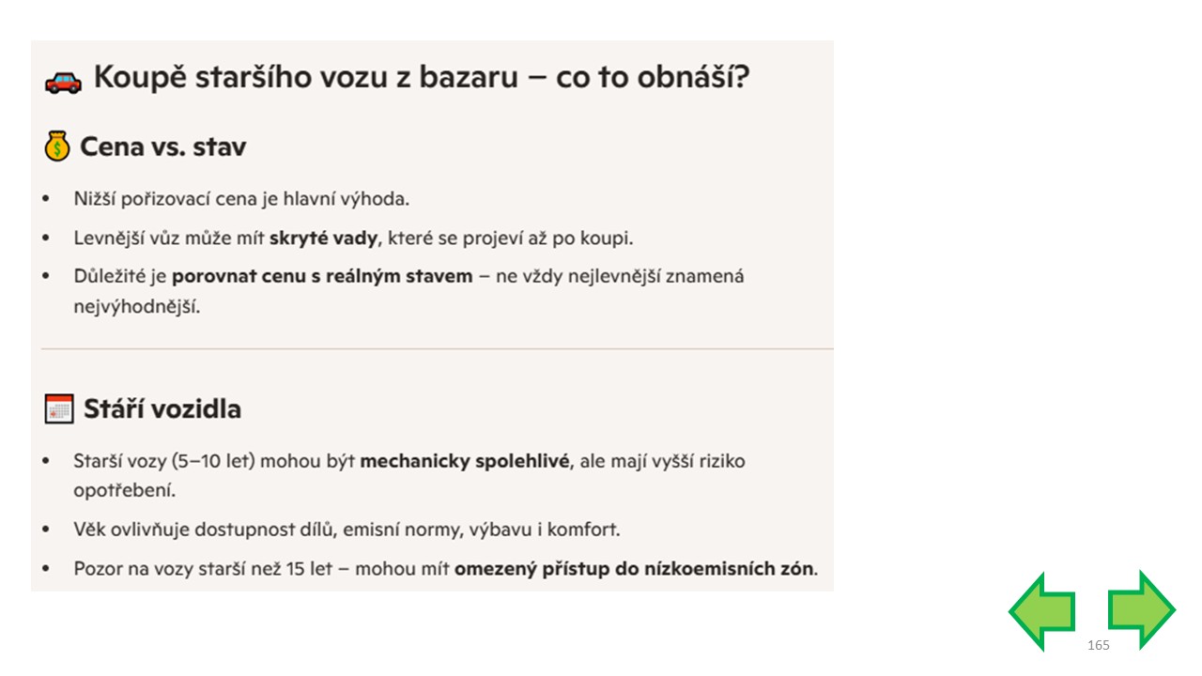
Task: Click the money bag emoji icon
Action: (x=57, y=147)
